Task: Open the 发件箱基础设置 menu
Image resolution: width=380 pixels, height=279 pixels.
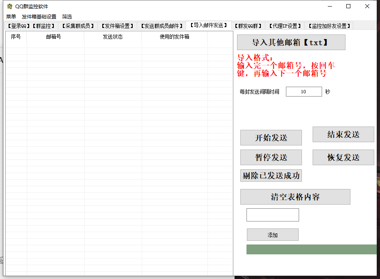Action: (x=39, y=17)
